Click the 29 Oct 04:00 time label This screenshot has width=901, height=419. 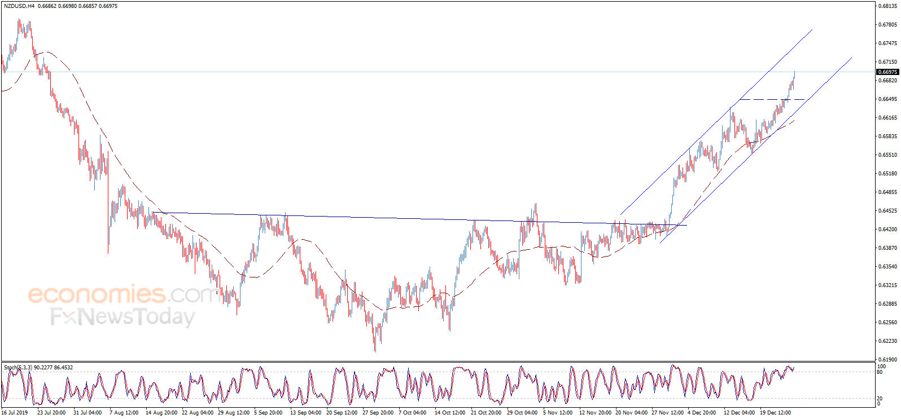pos(522,413)
